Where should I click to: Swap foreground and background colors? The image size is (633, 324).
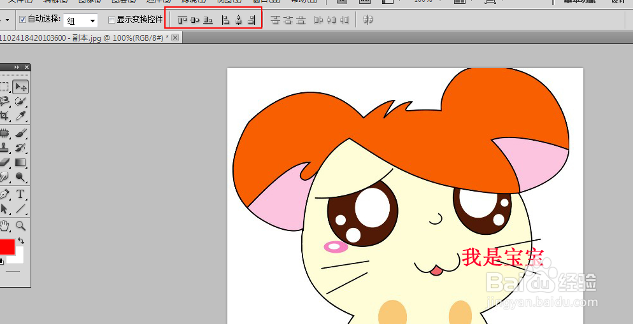pos(22,241)
